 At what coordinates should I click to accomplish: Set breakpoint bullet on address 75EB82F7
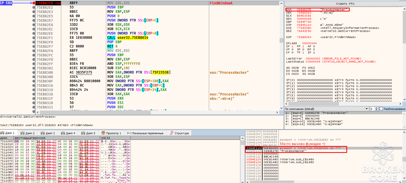[34, 46]
